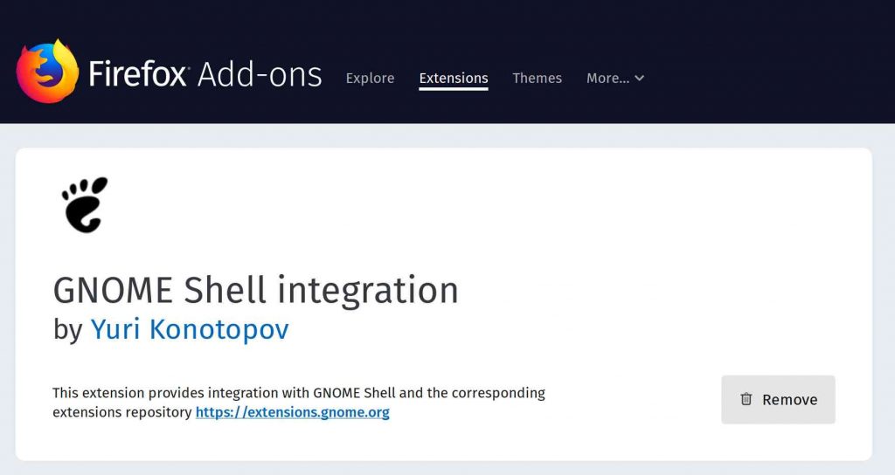
Task: Open the More… dropdown menu
Action: pyautogui.click(x=614, y=79)
